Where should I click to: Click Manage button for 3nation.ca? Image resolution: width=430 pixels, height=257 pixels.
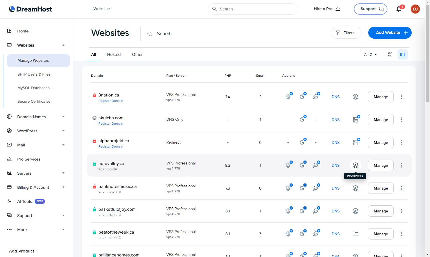[x=381, y=97]
